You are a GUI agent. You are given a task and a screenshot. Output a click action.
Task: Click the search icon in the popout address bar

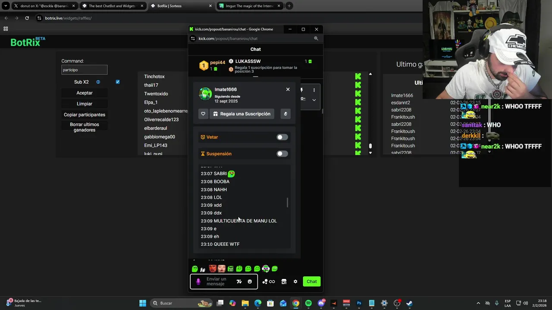[x=316, y=38]
